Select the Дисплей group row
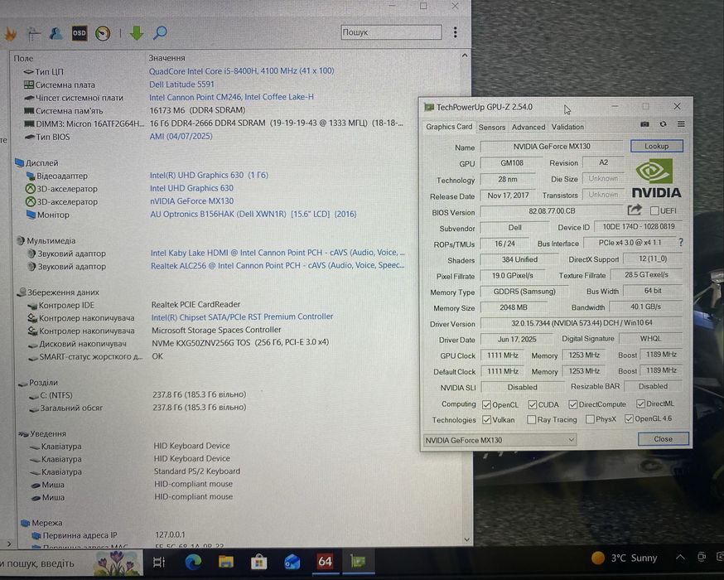 coord(36,163)
